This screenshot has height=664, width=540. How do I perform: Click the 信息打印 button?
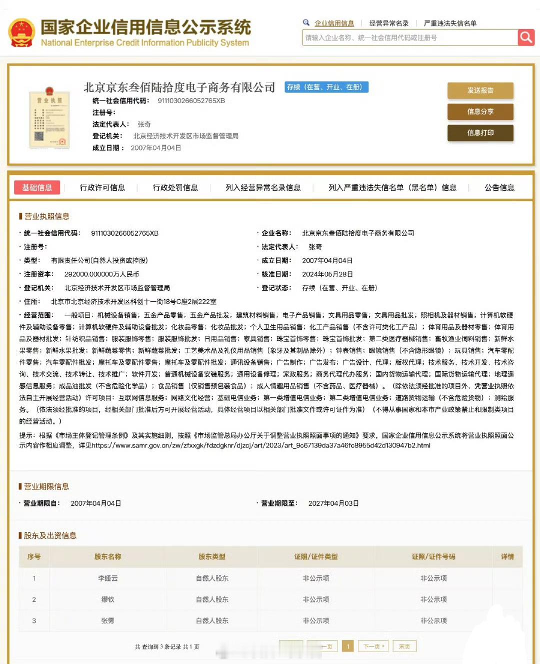[x=480, y=133]
